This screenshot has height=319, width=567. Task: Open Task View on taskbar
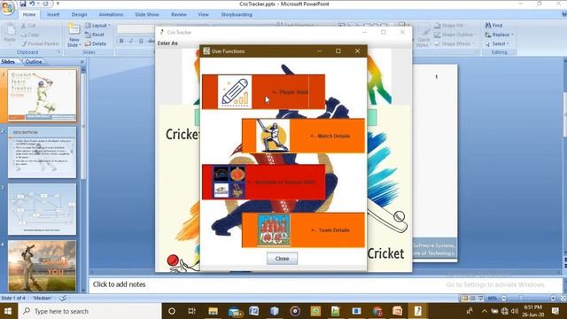(191, 311)
